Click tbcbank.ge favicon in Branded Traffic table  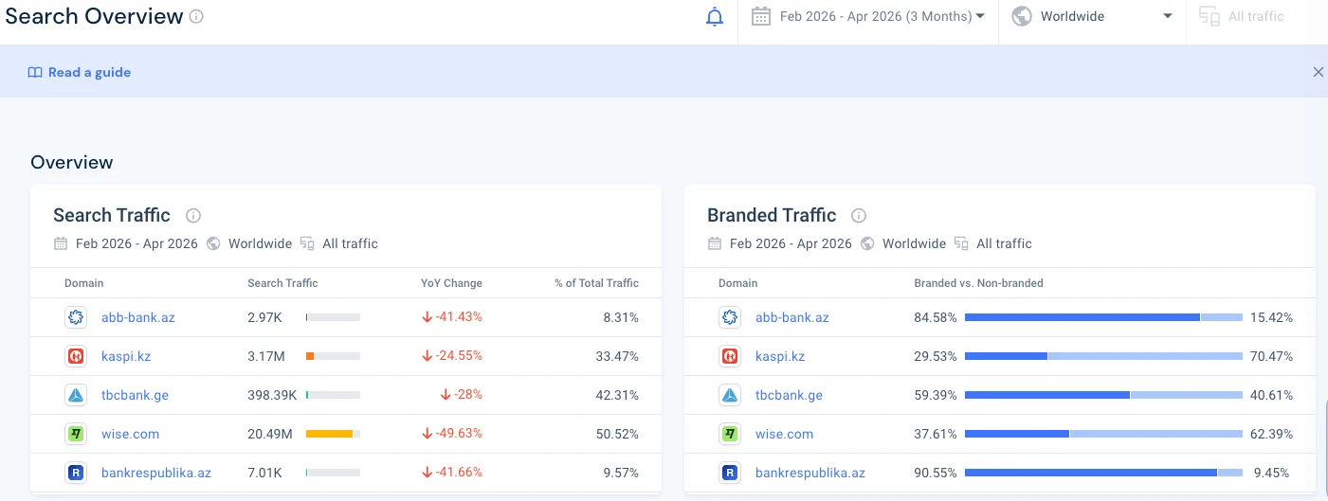[x=730, y=395]
